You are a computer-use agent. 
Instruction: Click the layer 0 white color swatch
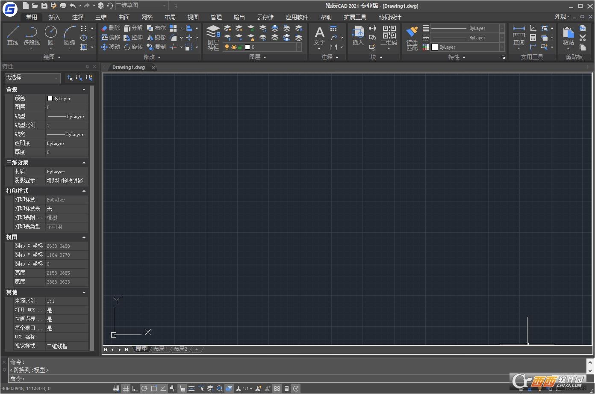tap(247, 47)
